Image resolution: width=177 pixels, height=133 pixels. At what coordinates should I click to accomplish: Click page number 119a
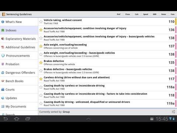click(x=170, y=103)
